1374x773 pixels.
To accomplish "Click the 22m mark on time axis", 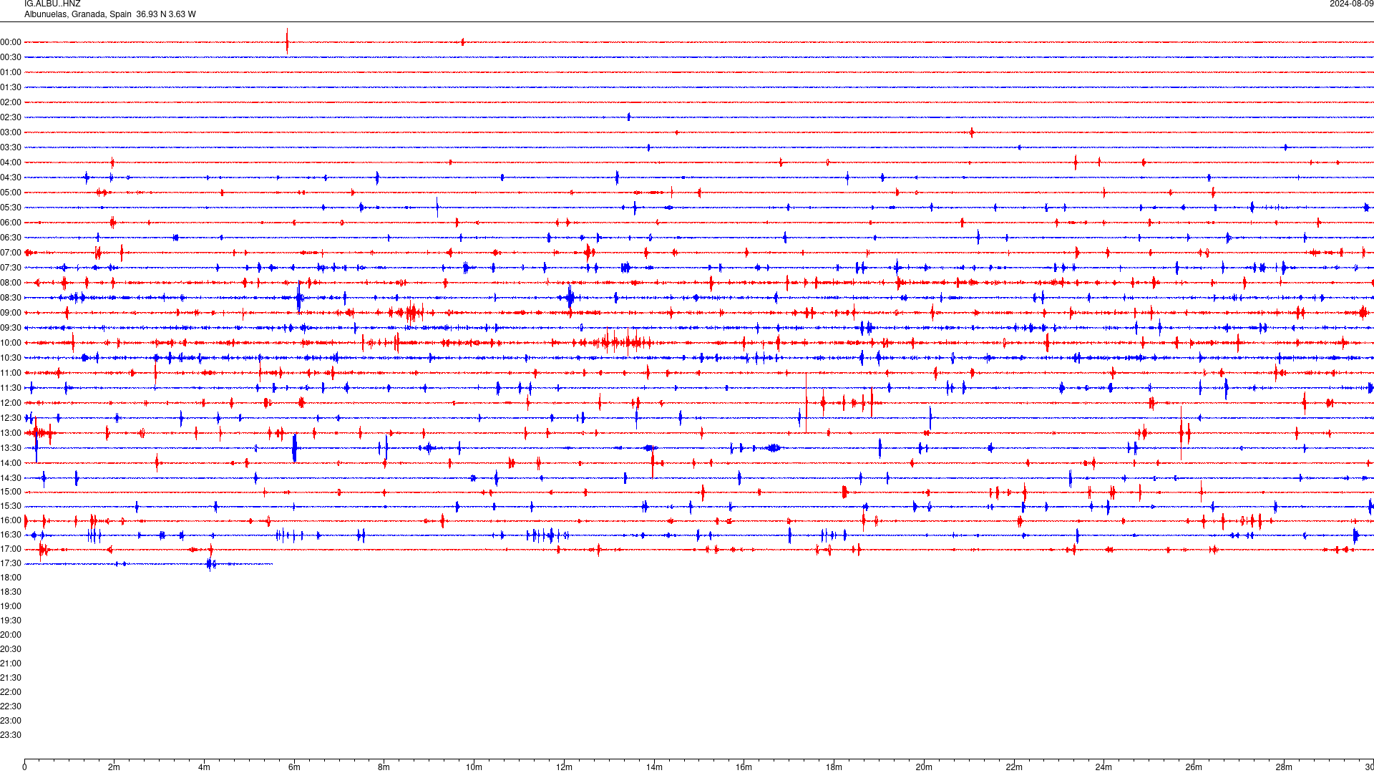I will point(1014,767).
